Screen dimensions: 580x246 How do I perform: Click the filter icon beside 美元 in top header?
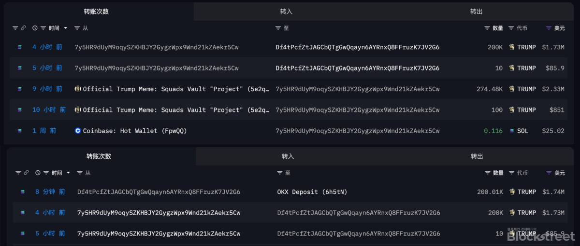tap(549, 28)
